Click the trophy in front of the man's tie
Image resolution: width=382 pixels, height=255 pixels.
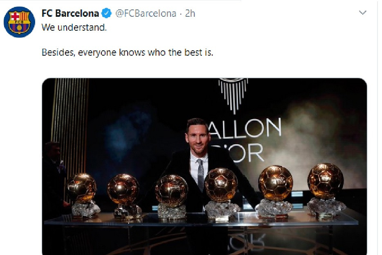(221, 194)
